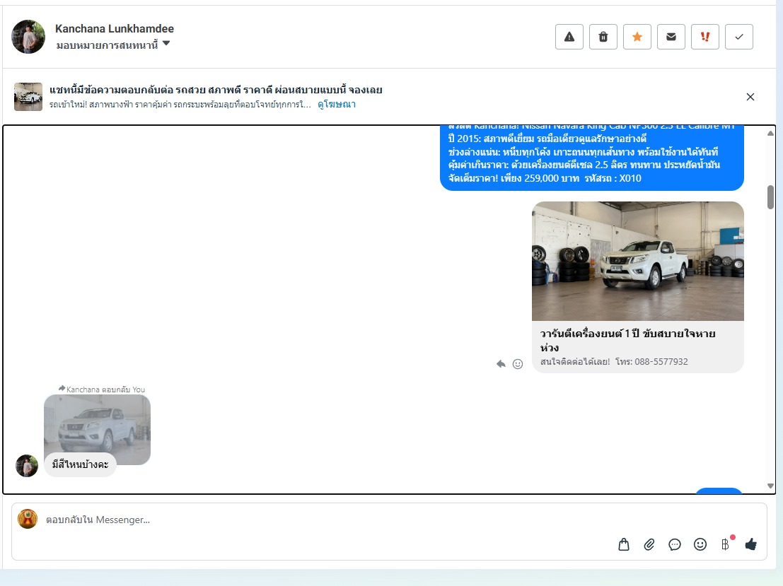Attach a file with paperclip icon
The height and width of the screenshot is (586, 783).
tap(649, 544)
